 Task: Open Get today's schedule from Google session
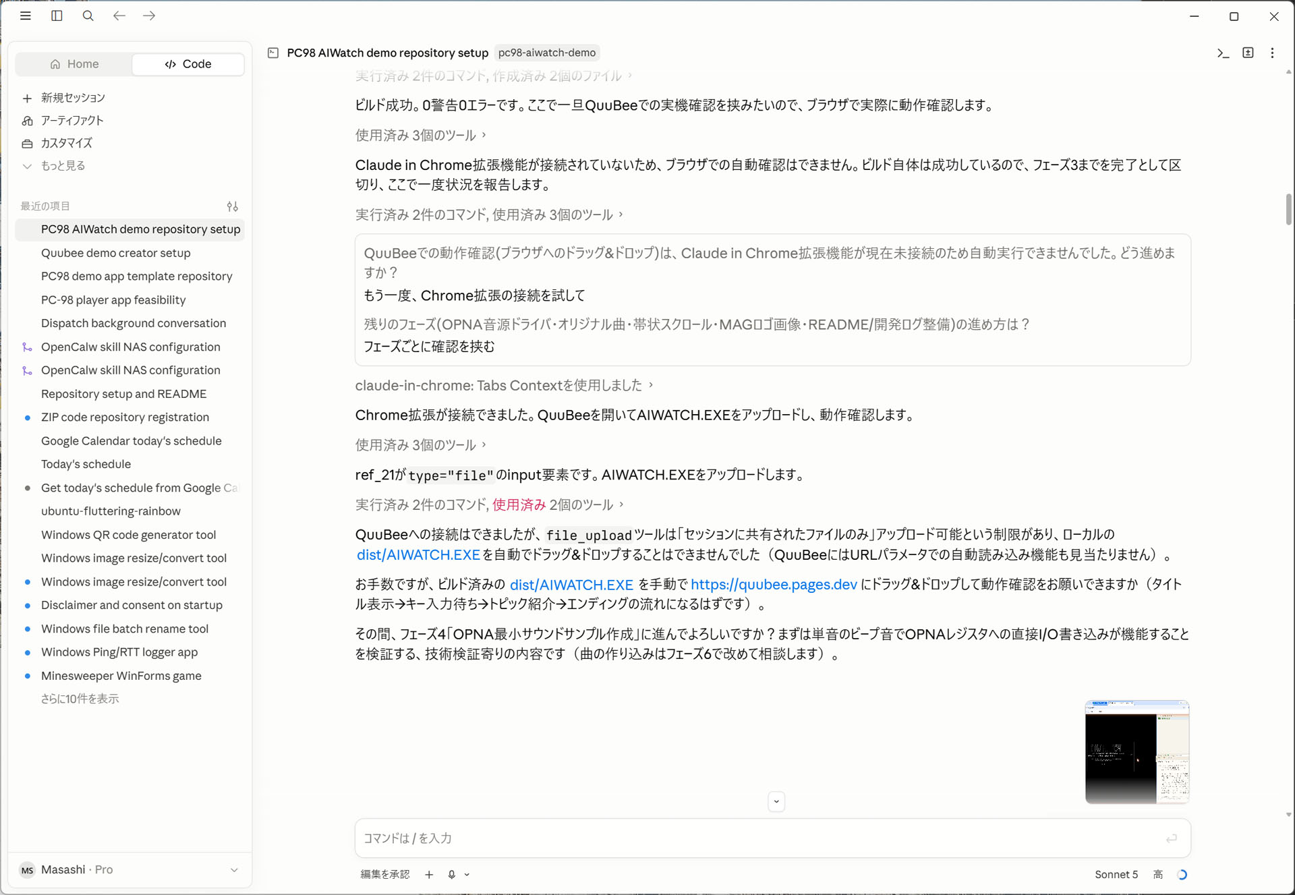tap(129, 488)
